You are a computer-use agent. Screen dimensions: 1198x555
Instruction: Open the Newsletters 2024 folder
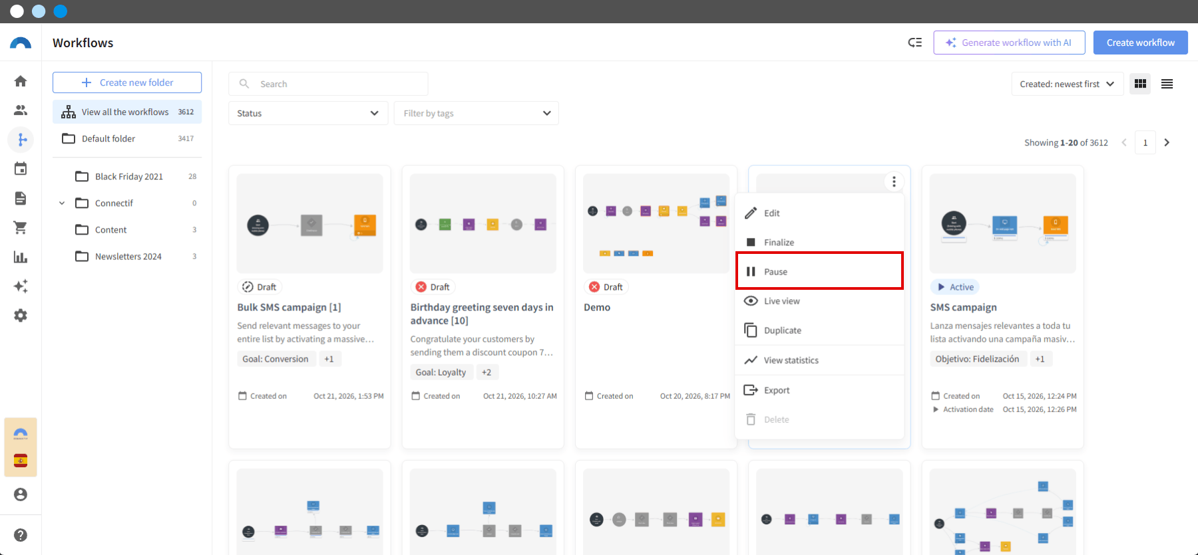point(136,257)
